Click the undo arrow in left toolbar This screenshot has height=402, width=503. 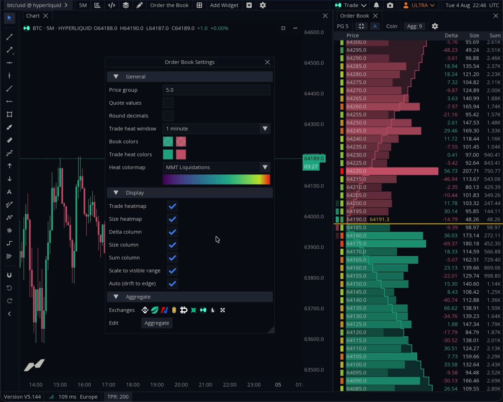coord(9,288)
